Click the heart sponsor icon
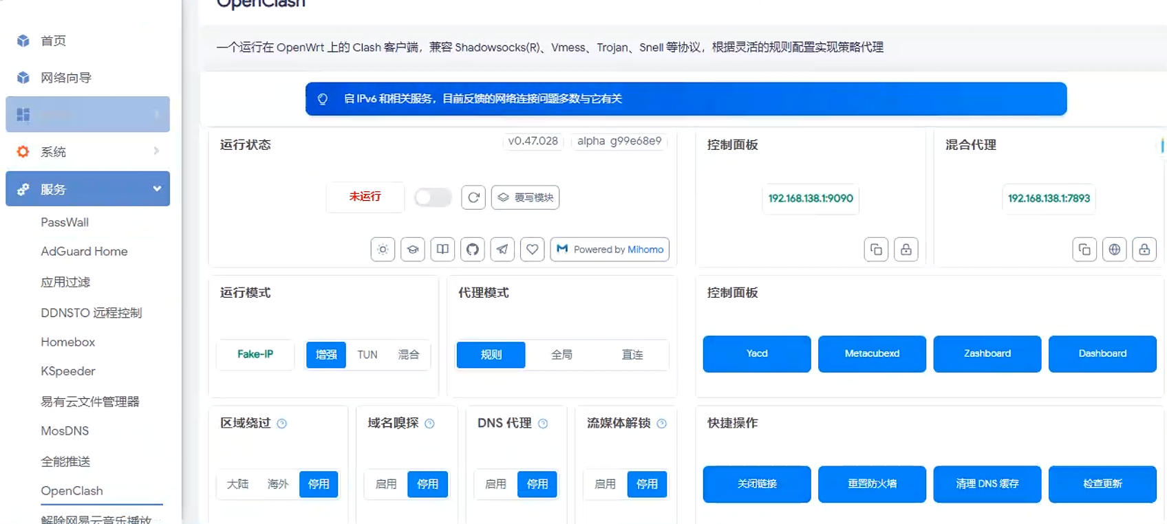Image resolution: width=1167 pixels, height=524 pixels. tap(533, 250)
